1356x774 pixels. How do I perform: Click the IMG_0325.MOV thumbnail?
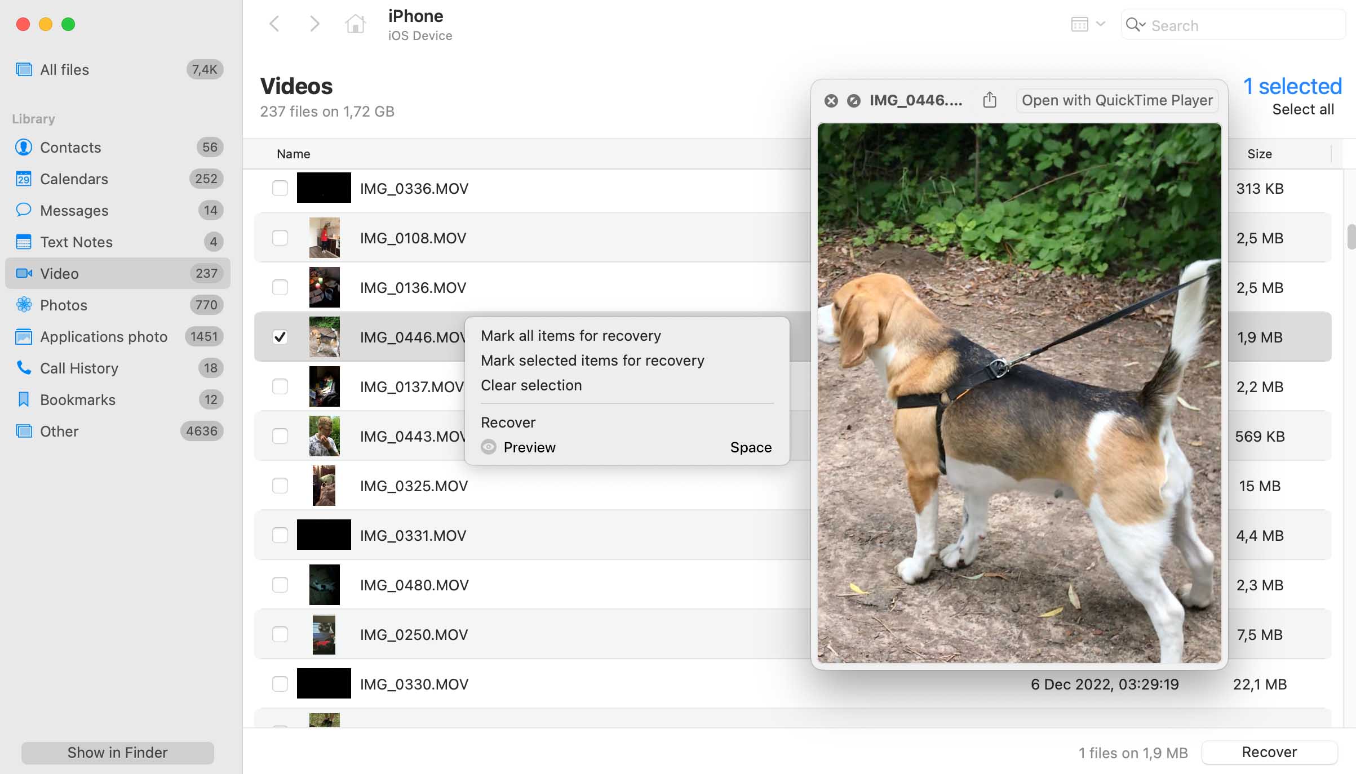click(x=324, y=484)
